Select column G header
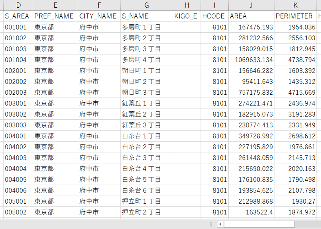 point(147,5)
